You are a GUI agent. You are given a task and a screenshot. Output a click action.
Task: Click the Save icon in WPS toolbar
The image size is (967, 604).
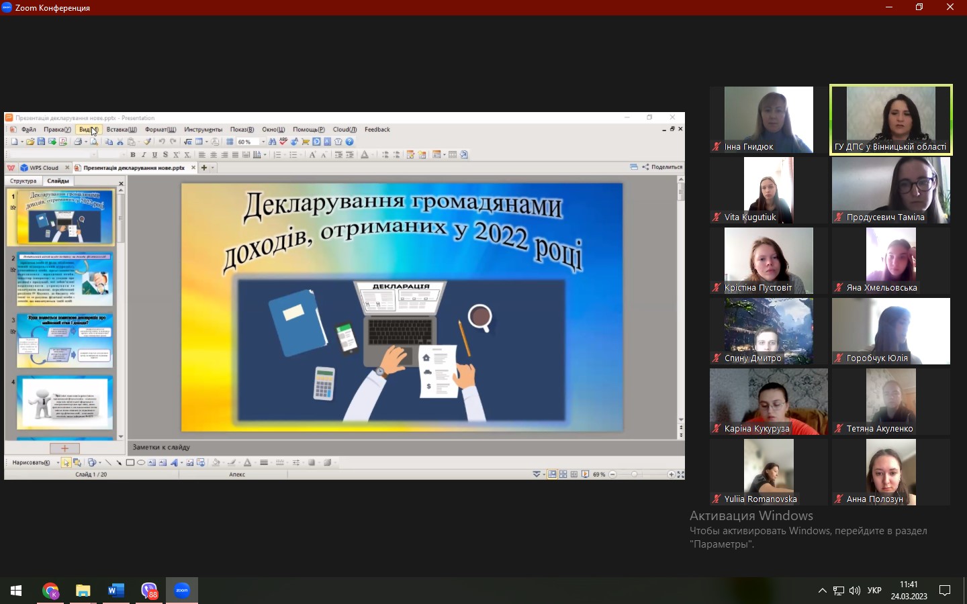point(41,142)
